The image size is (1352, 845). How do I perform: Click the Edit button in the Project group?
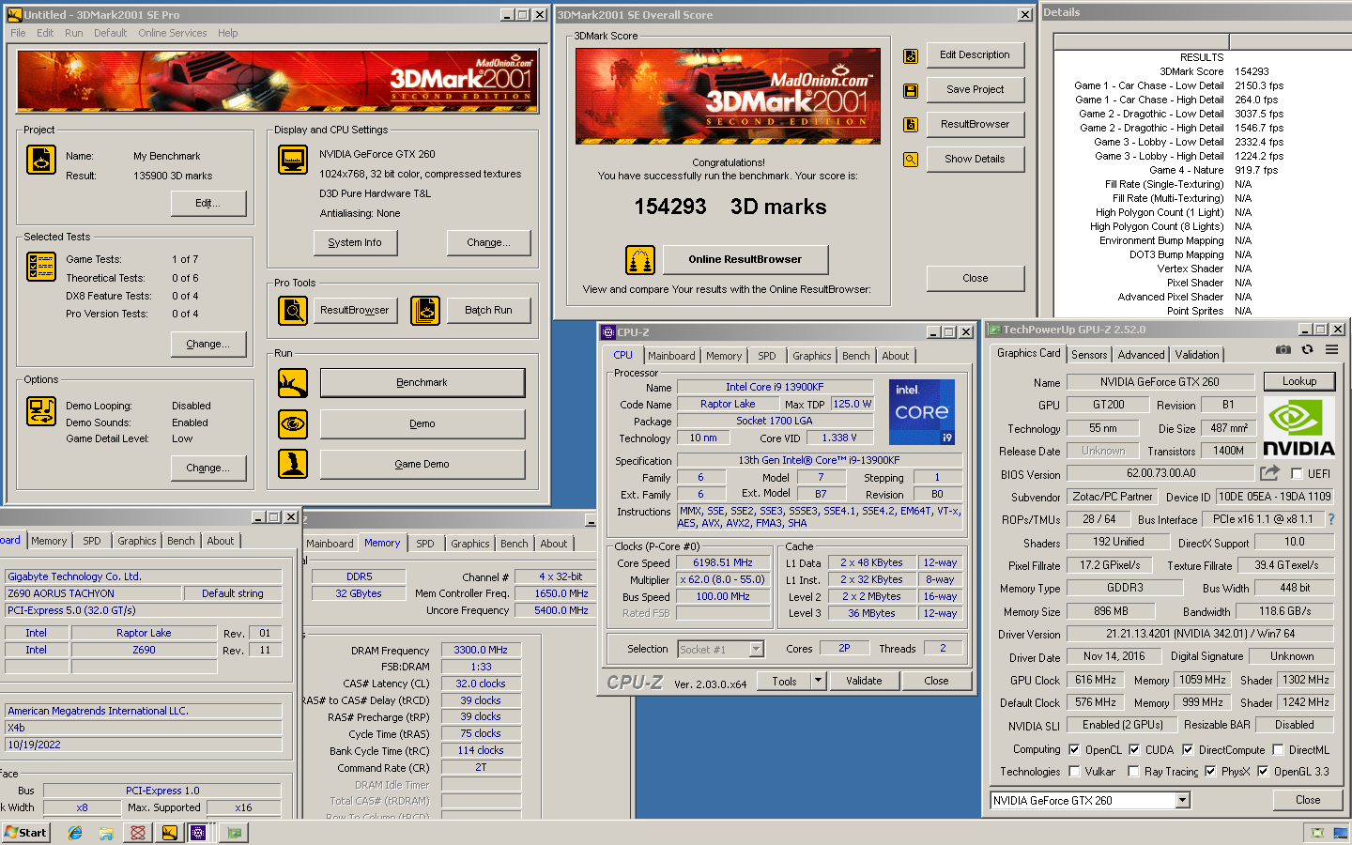coord(208,203)
